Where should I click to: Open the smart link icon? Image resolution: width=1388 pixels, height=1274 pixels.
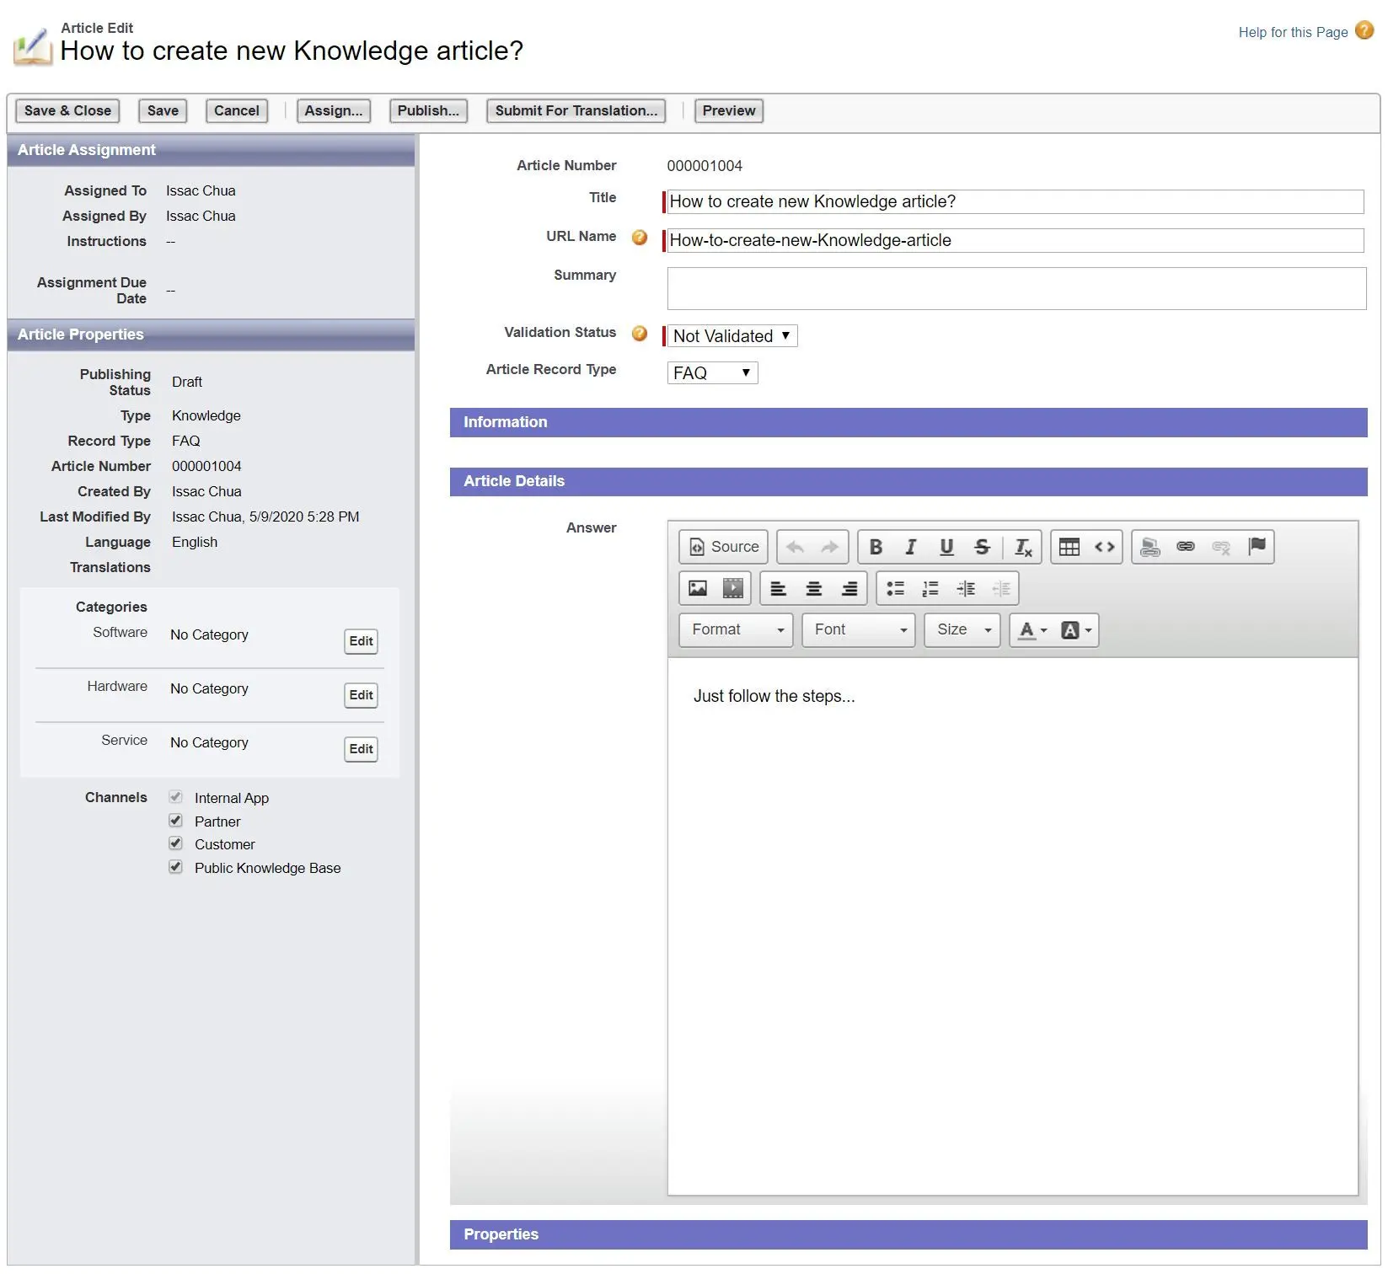click(1150, 547)
